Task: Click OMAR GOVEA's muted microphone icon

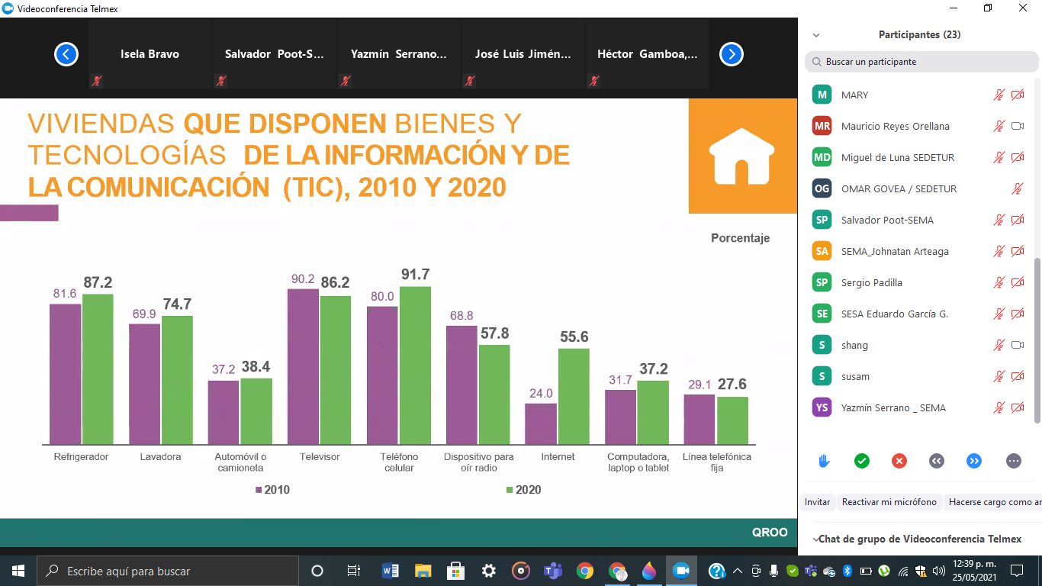Action: click(1018, 188)
